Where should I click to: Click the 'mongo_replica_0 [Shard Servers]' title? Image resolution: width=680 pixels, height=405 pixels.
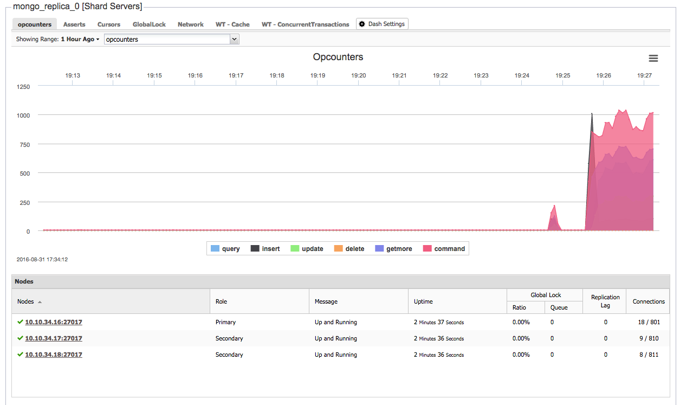(x=77, y=7)
